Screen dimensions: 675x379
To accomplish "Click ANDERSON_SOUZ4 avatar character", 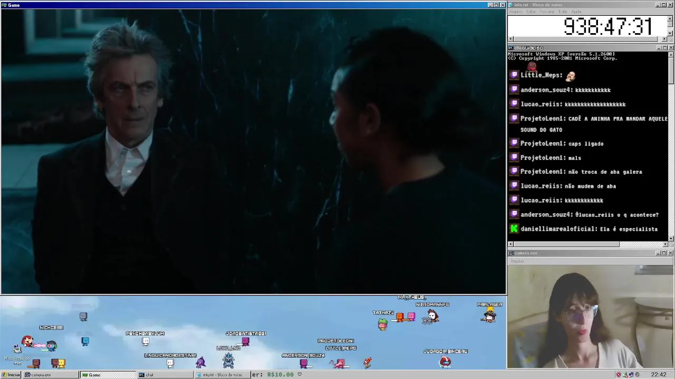I will pyautogui.click(x=303, y=363).
